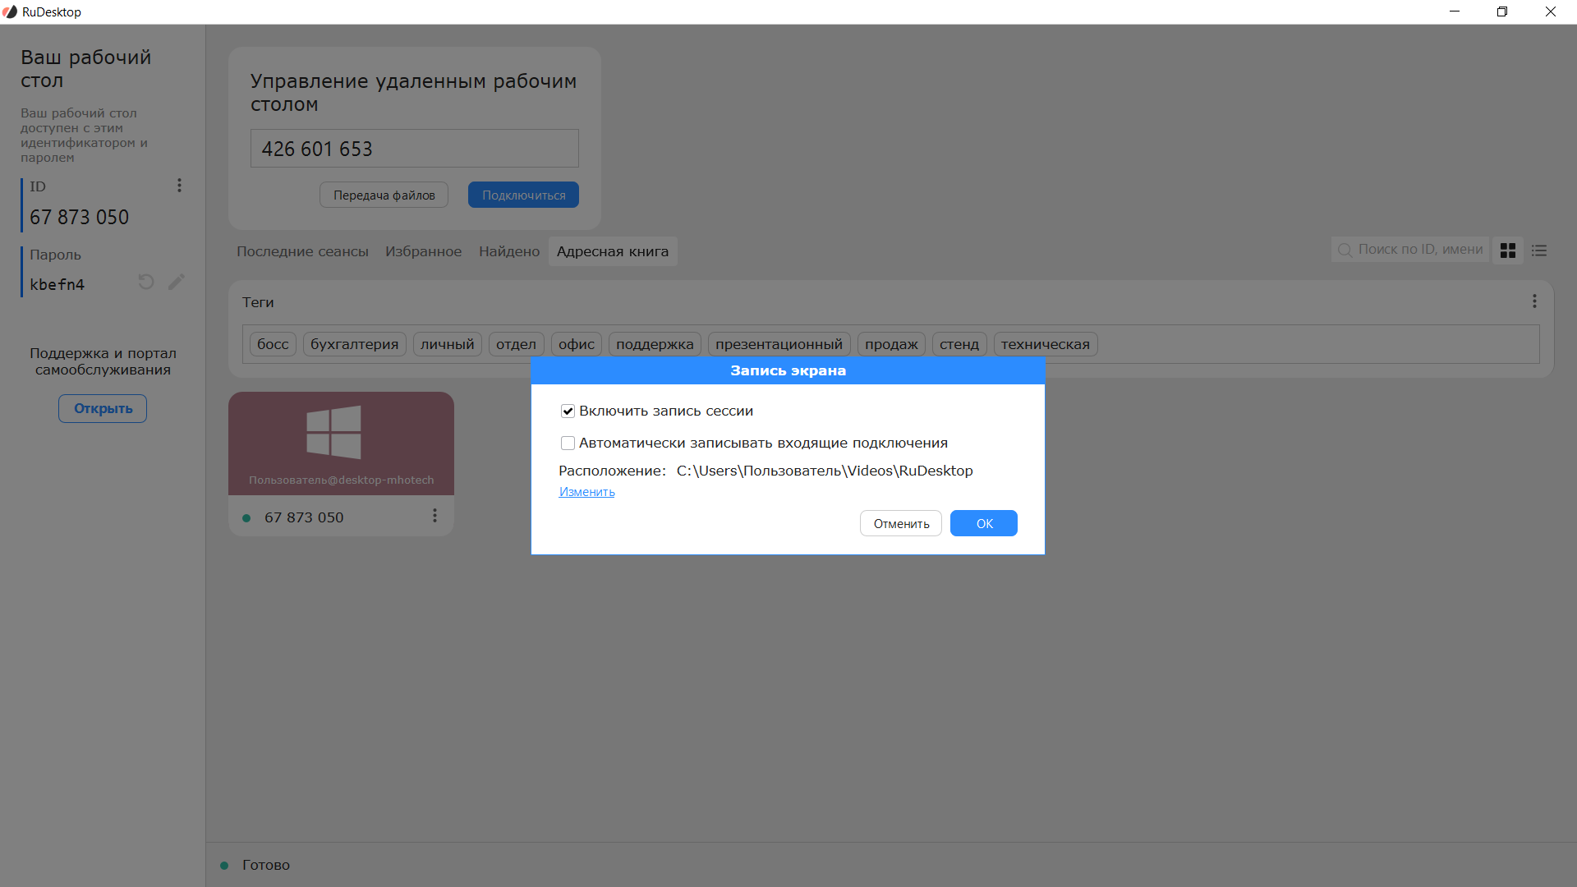Click the RuDesktop logo in title bar
This screenshot has height=887, width=1577.
tap(10, 11)
